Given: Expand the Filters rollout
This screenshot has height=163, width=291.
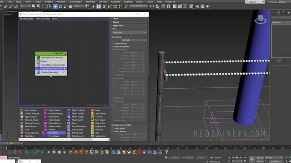Looking at the screenshot, I should 129,19.
